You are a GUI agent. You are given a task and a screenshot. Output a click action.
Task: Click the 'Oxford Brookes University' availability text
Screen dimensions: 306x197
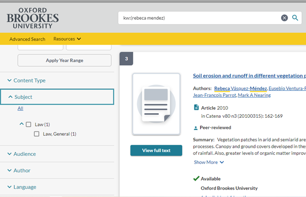coord(229,188)
